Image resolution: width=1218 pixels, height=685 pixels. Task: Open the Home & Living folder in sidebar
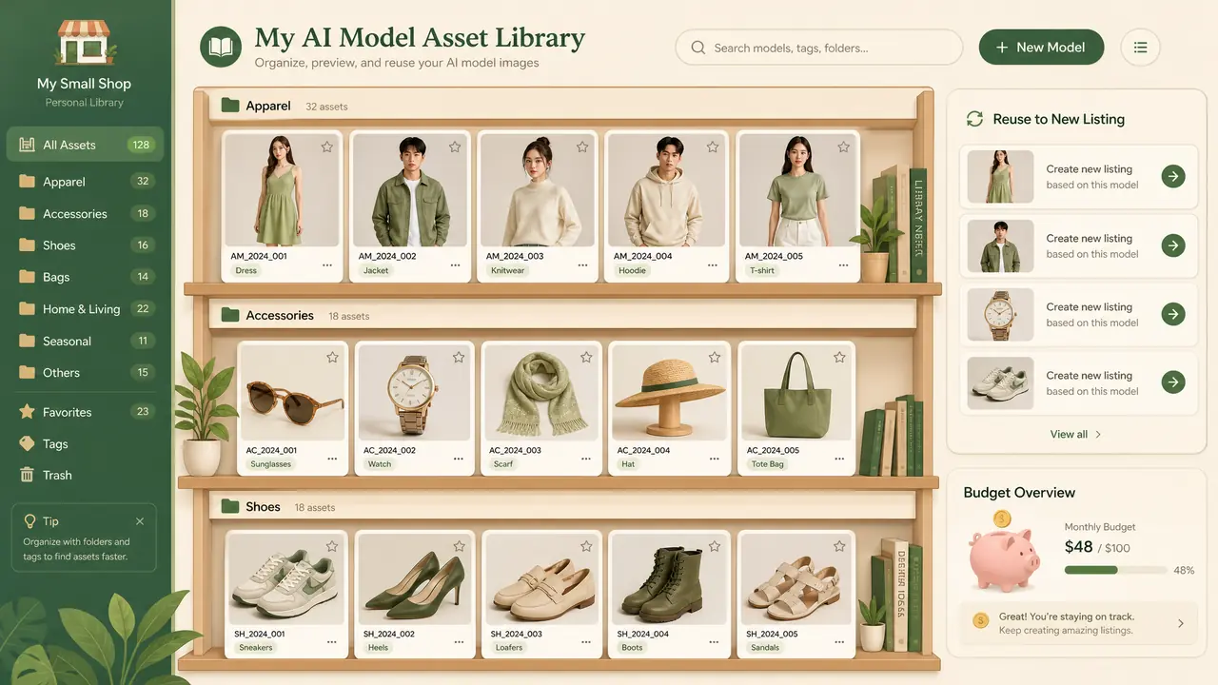[86, 309]
